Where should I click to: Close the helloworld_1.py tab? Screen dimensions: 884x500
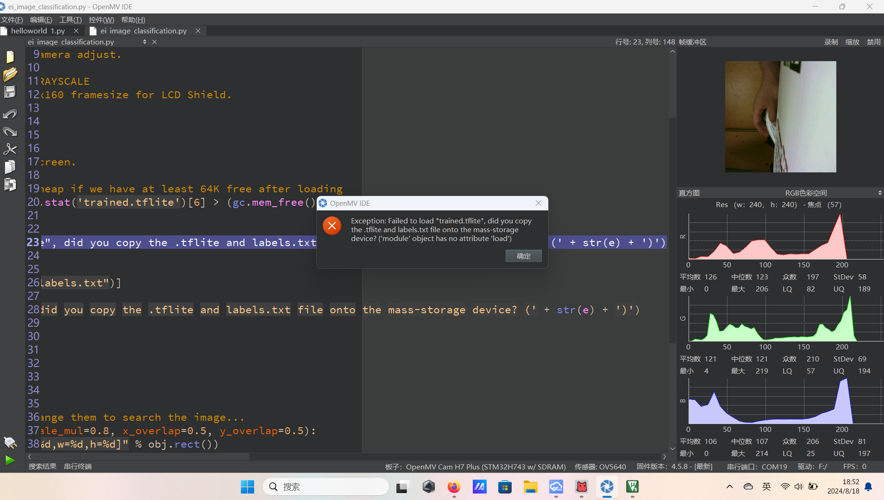pyautogui.click(x=76, y=31)
